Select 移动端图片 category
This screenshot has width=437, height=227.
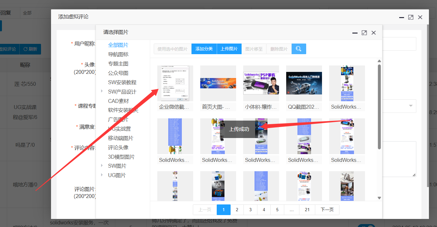pos(121,138)
